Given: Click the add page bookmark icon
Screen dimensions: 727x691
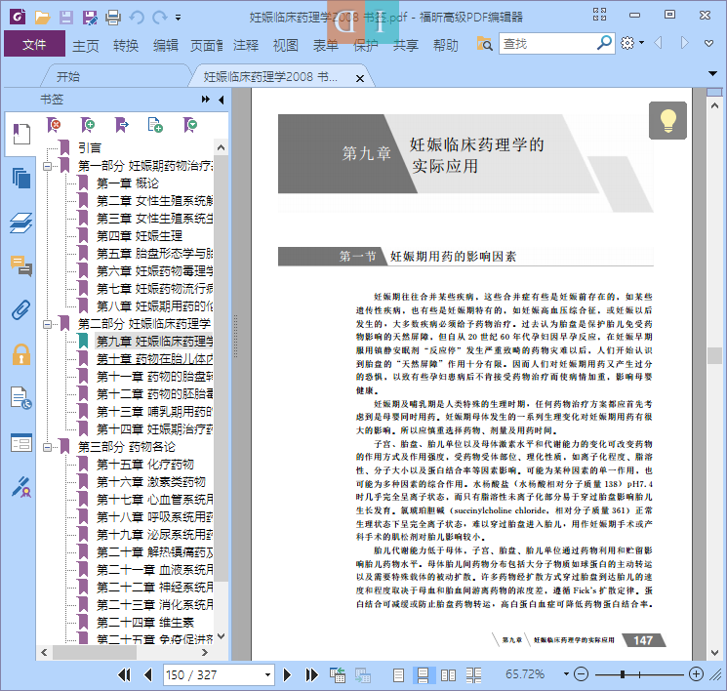Looking at the screenshot, I should pos(155,125).
